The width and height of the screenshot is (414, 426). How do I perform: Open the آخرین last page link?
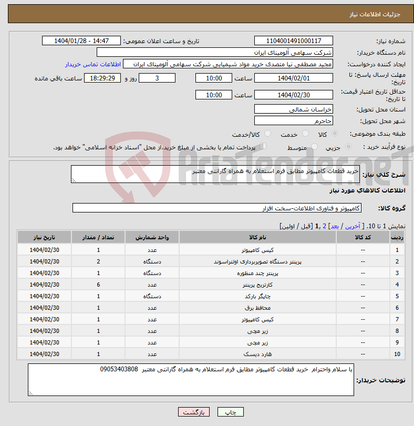[x=353, y=226]
